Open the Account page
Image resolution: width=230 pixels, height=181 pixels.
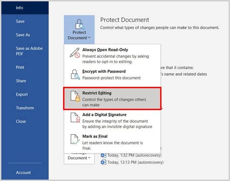point(23,172)
